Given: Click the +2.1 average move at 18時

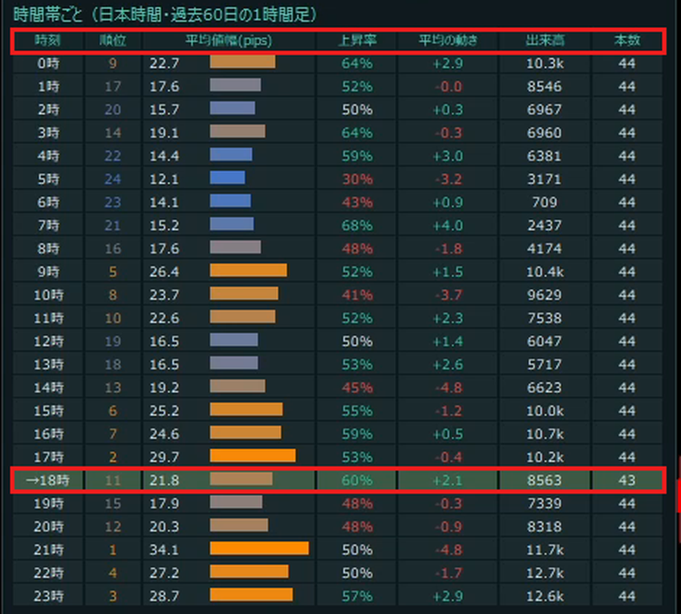Looking at the screenshot, I should (x=447, y=480).
